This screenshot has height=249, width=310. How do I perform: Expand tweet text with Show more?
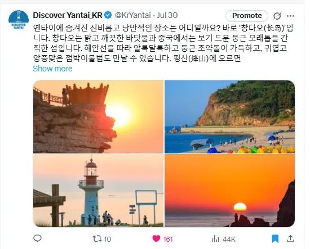pyautogui.click(x=52, y=69)
